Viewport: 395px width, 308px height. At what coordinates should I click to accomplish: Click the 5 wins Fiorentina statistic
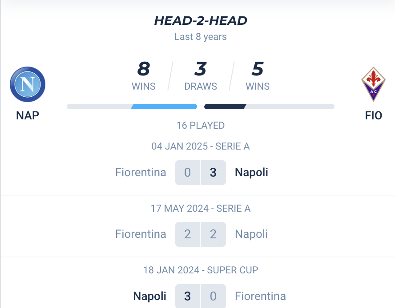click(258, 76)
